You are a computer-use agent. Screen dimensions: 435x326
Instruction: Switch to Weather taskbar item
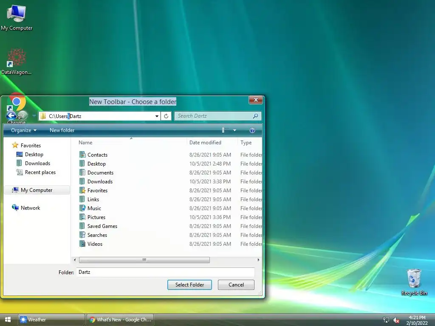(51, 320)
